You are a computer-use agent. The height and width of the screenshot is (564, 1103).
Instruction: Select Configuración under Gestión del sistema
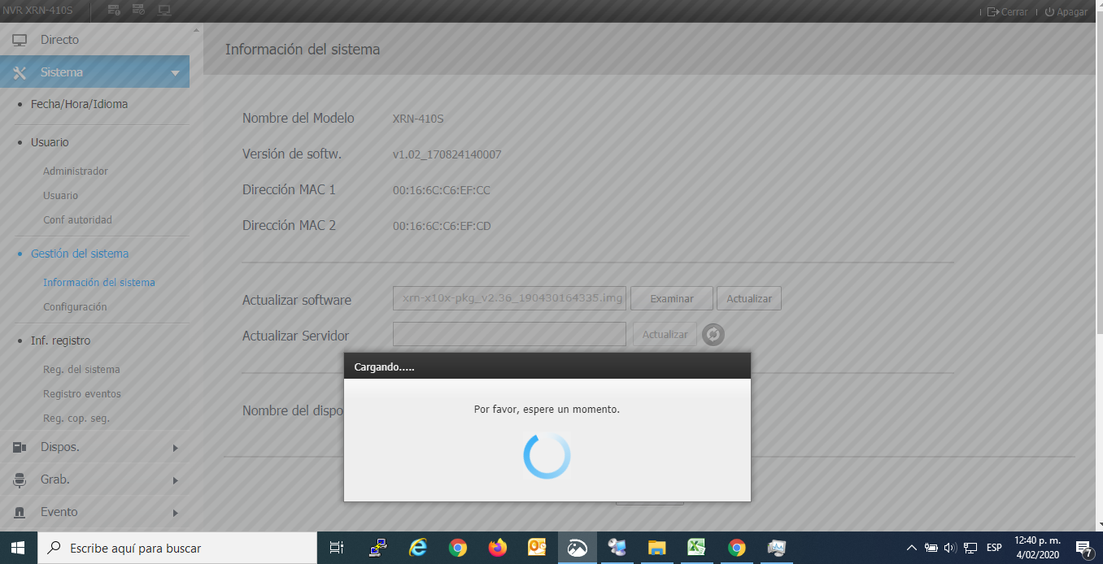pos(75,307)
